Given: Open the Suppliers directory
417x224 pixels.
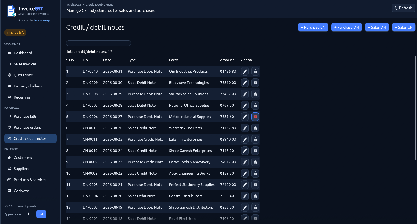Looking at the screenshot, I should pyautogui.click(x=31, y=169).
